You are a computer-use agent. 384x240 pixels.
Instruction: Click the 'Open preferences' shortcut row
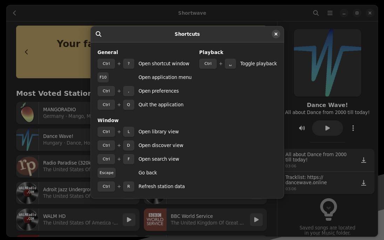click(x=144, y=91)
